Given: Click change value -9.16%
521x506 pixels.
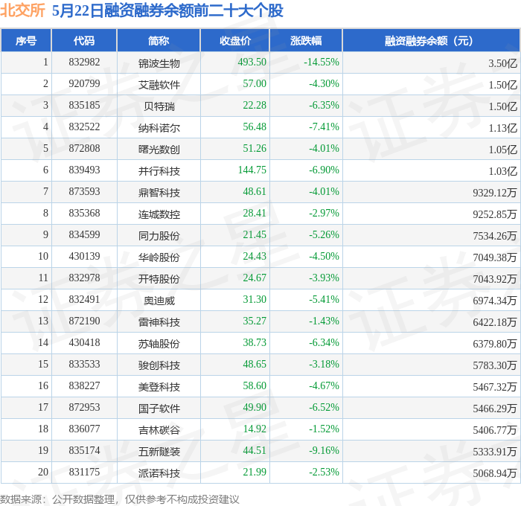Looking at the screenshot, I should click(324, 451).
